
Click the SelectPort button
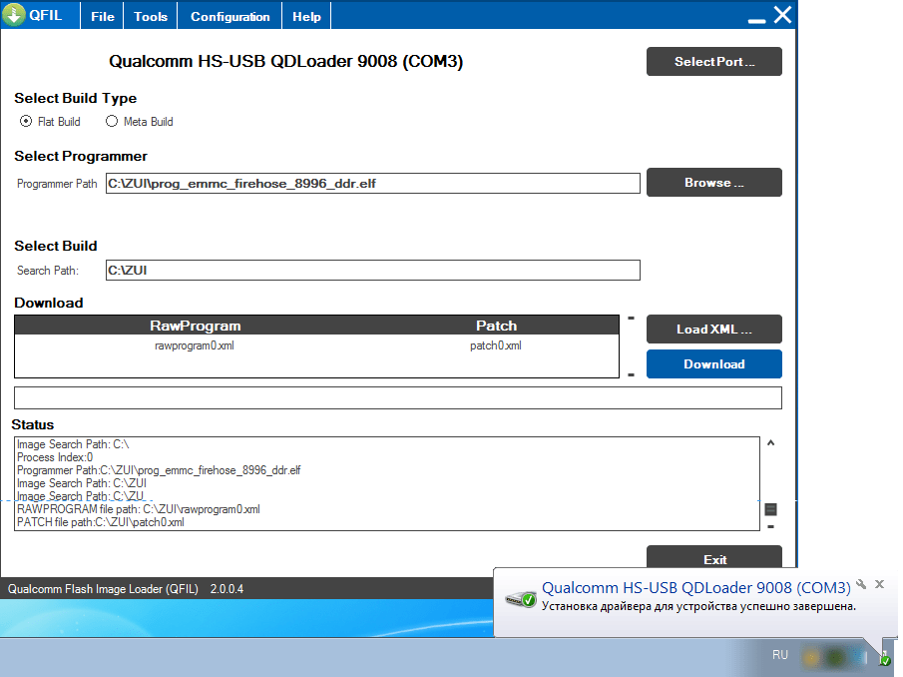click(714, 62)
